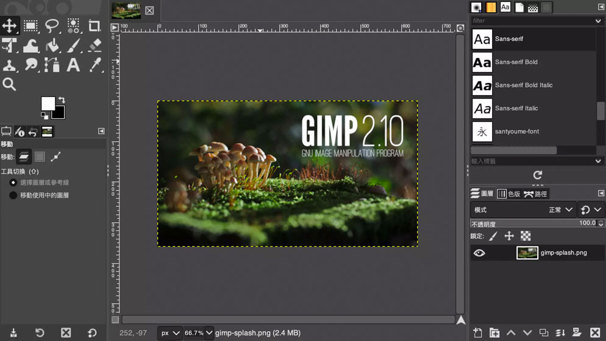The height and width of the screenshot is (341, 606).
Task: Select the Paths tool
Action: coord(52,65)
